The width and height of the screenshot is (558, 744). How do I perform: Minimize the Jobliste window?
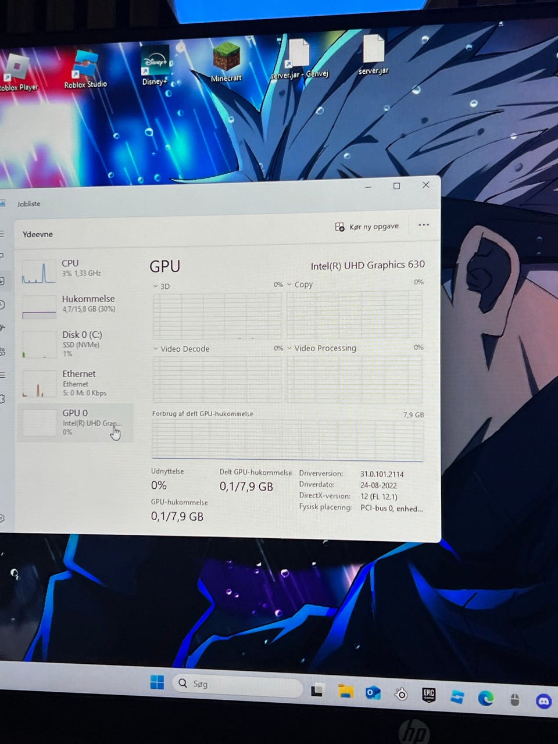[x=369, y=187]
